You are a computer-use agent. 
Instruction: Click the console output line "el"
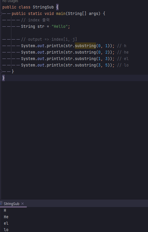tap(6, 223)
